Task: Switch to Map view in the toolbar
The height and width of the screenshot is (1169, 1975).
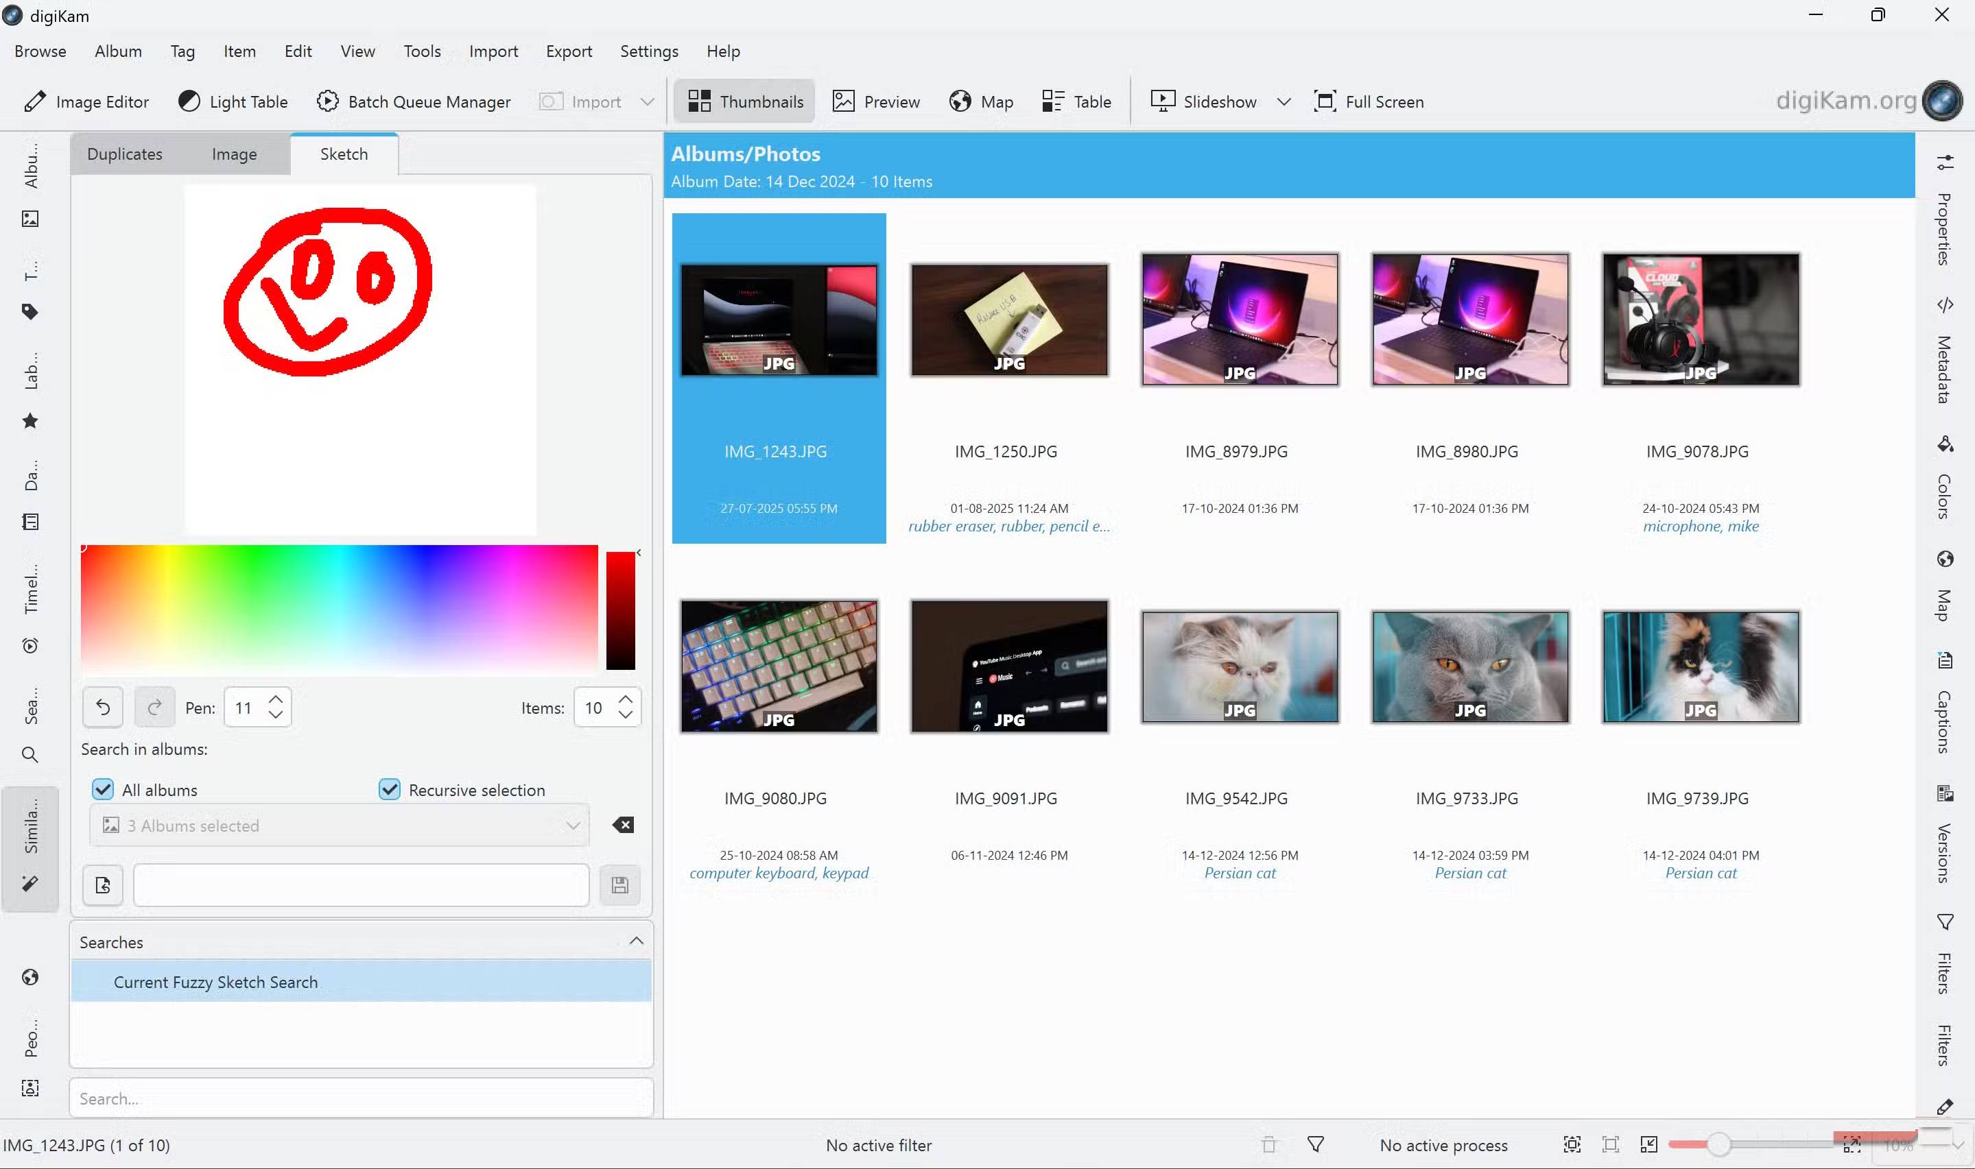Action: (x=980, y=101)
